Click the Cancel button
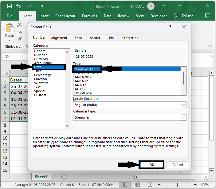This screenshot has width=216, height=189. [x=177, y=165]
